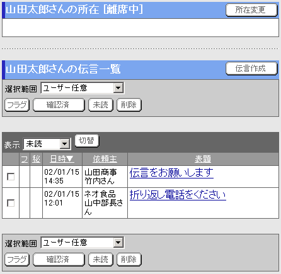Click the bottom 削除 button
Viewport: 281px width, 274px height.
click(x=129, y=260)
